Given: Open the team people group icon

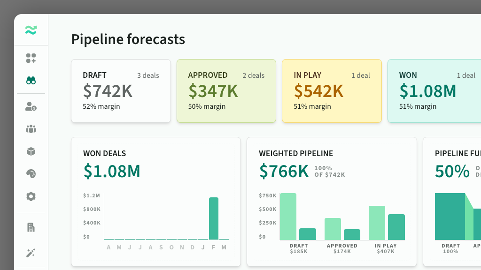Looking at the screenshot, I should (31, 129).
